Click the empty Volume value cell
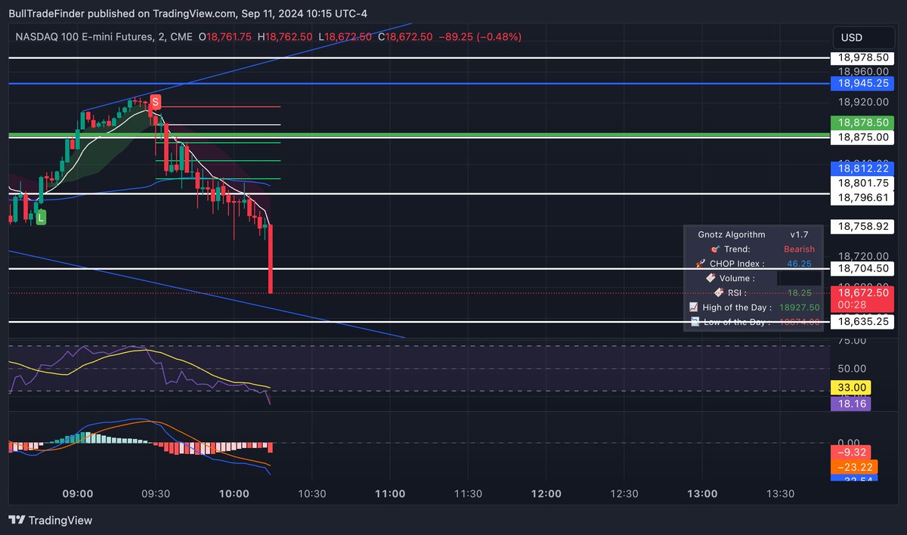Image resolution: width=907 pixels, height=535 pixels. click(x=799, y=278)
